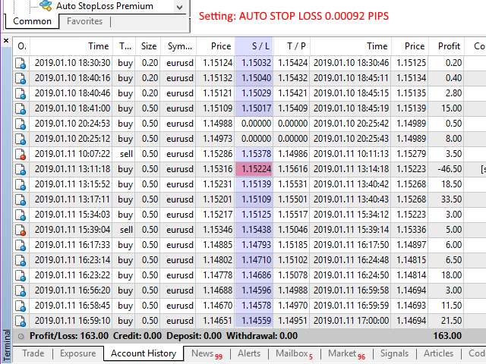This screenshot has height=364, width=486.
Task: Open the Trade tab
Action: pyautogui.click(x=33, y=353)
